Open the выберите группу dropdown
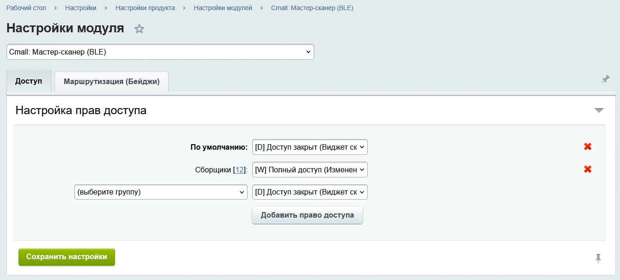This screenshot has height=280, width=620. click(161, 192)
